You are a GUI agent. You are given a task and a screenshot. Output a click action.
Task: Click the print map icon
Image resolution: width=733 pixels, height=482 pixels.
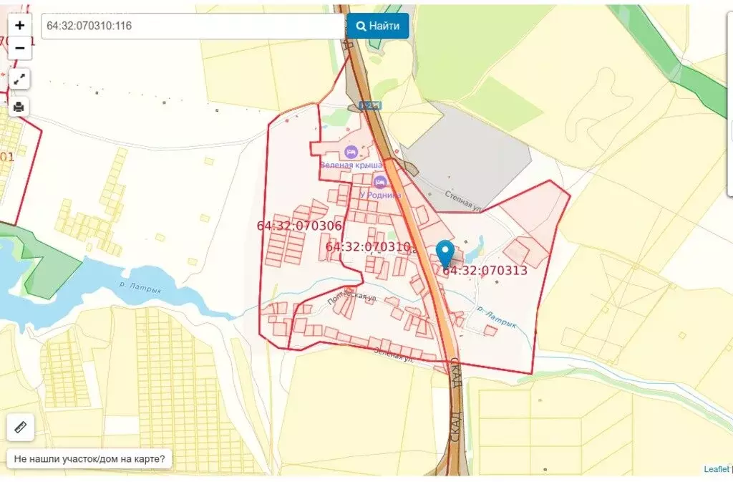(x=19, y=107)
